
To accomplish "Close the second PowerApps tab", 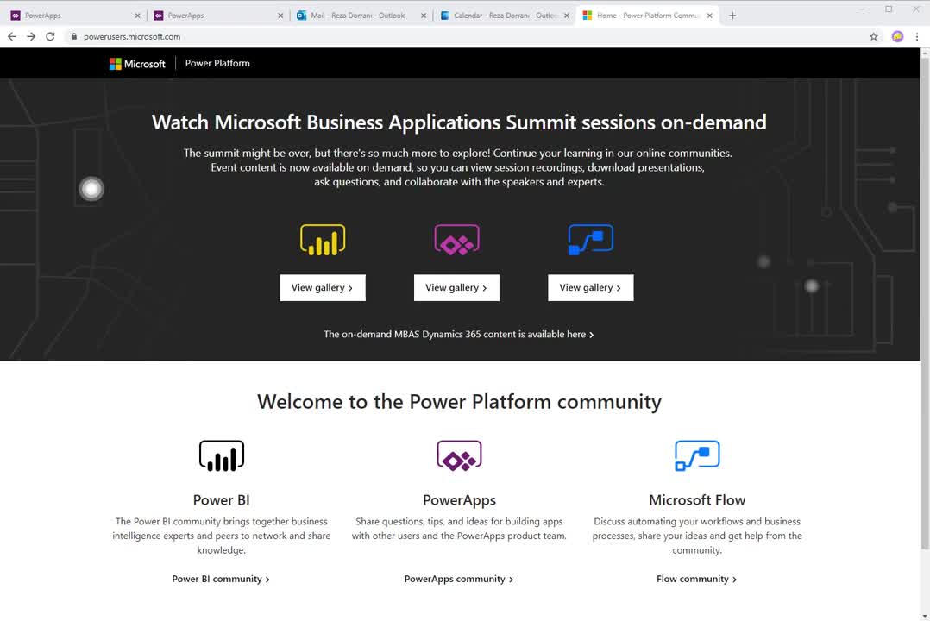I will (280, 16).
